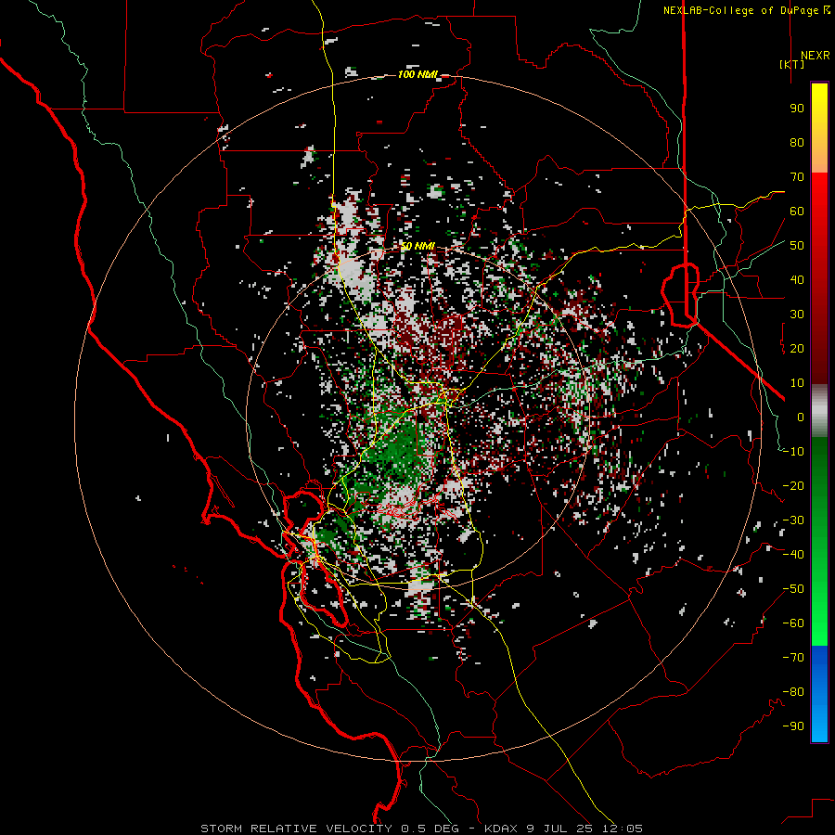Image resolution: width=835 pixels, height=835 pixels.
Task: Click the 90 value on the velocity scale
Action: point(797,109)
